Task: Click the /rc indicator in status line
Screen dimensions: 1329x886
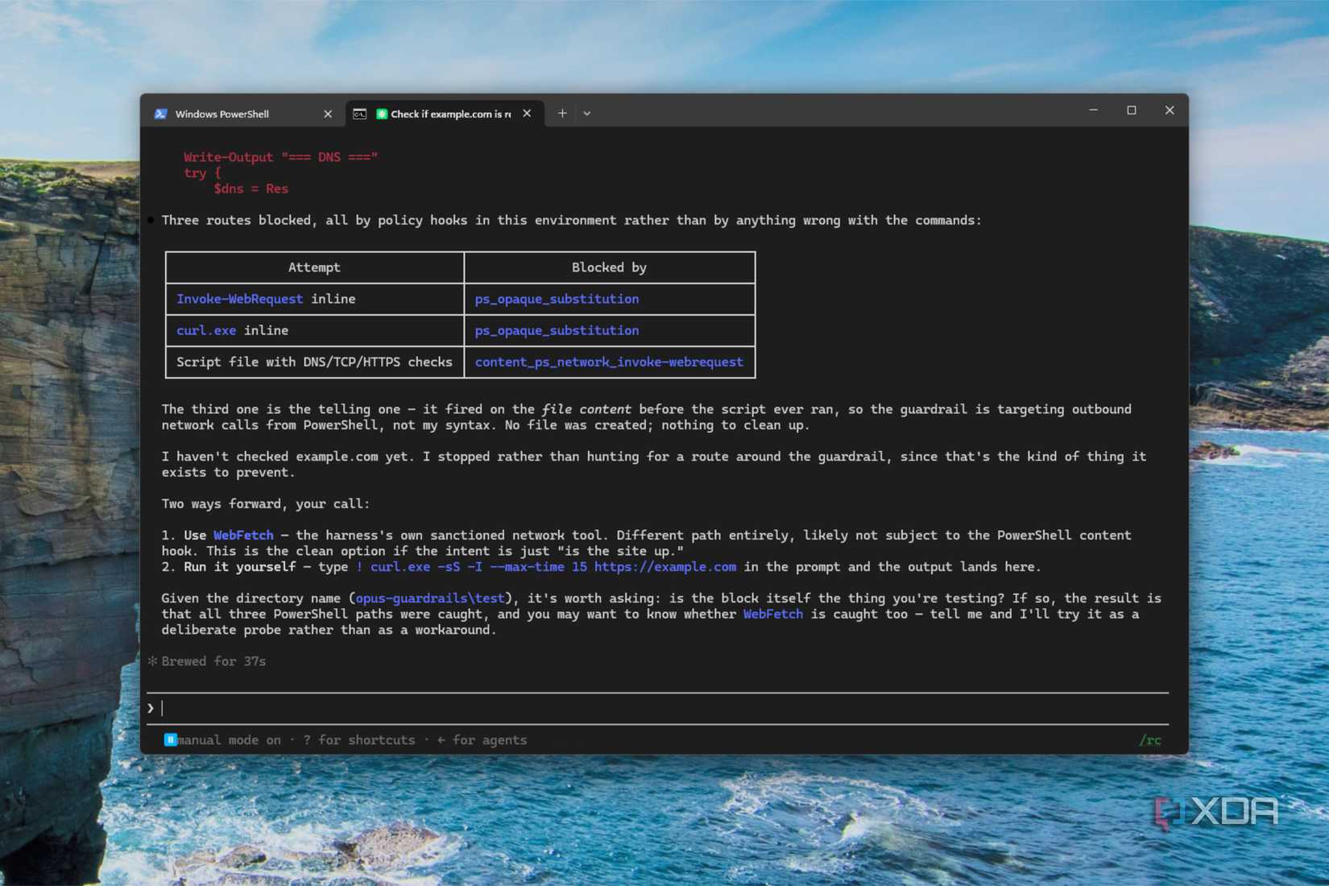Action: tap(1150, 740)
